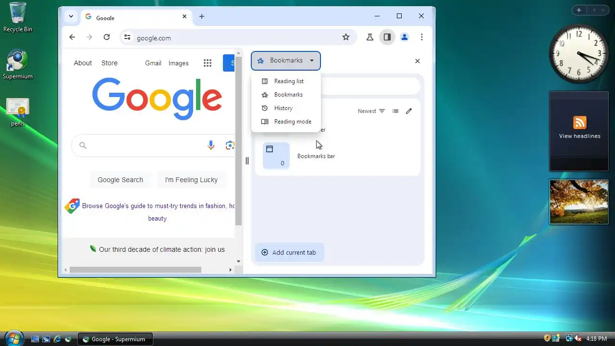Choose Reading list from dropdown

pos(286,81)
